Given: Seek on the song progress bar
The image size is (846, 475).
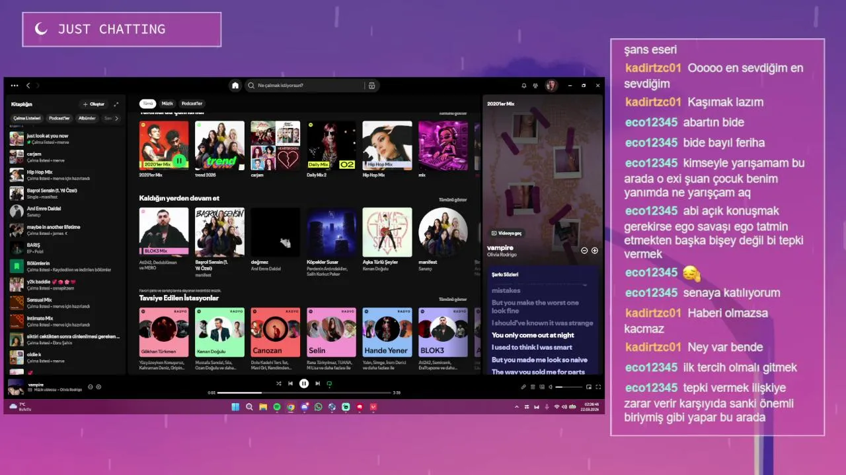Looking at the screenshot, I should [x=304, y=393].
